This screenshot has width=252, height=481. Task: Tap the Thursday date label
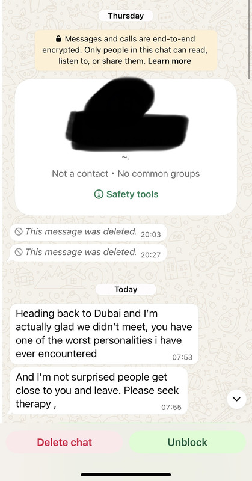pyautogui.click(x=126, y=16)
